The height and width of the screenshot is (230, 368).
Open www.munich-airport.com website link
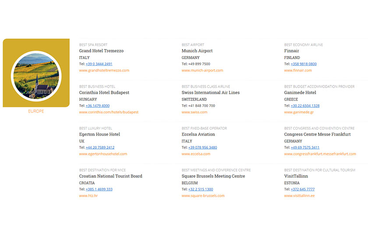click(x=202, y=71)
